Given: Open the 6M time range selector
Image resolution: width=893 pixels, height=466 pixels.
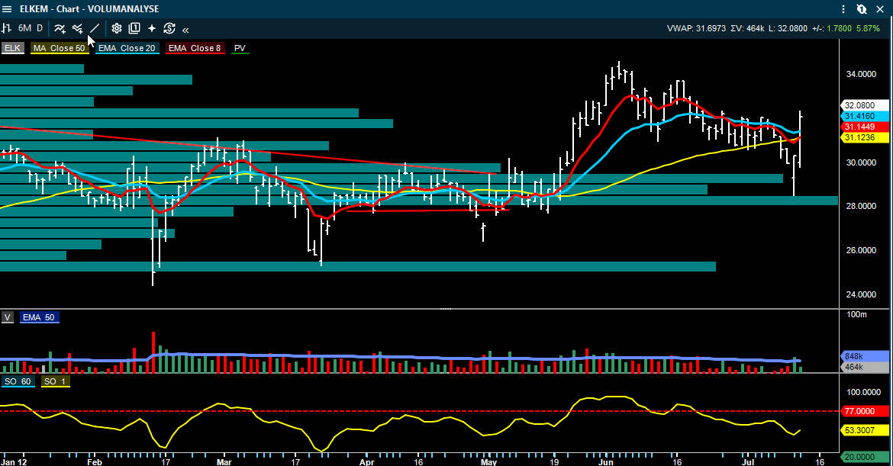Looking at the screenshot, I should 24,28.
